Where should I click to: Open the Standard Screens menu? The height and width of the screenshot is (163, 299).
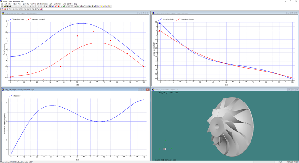[x=43, y=4]
